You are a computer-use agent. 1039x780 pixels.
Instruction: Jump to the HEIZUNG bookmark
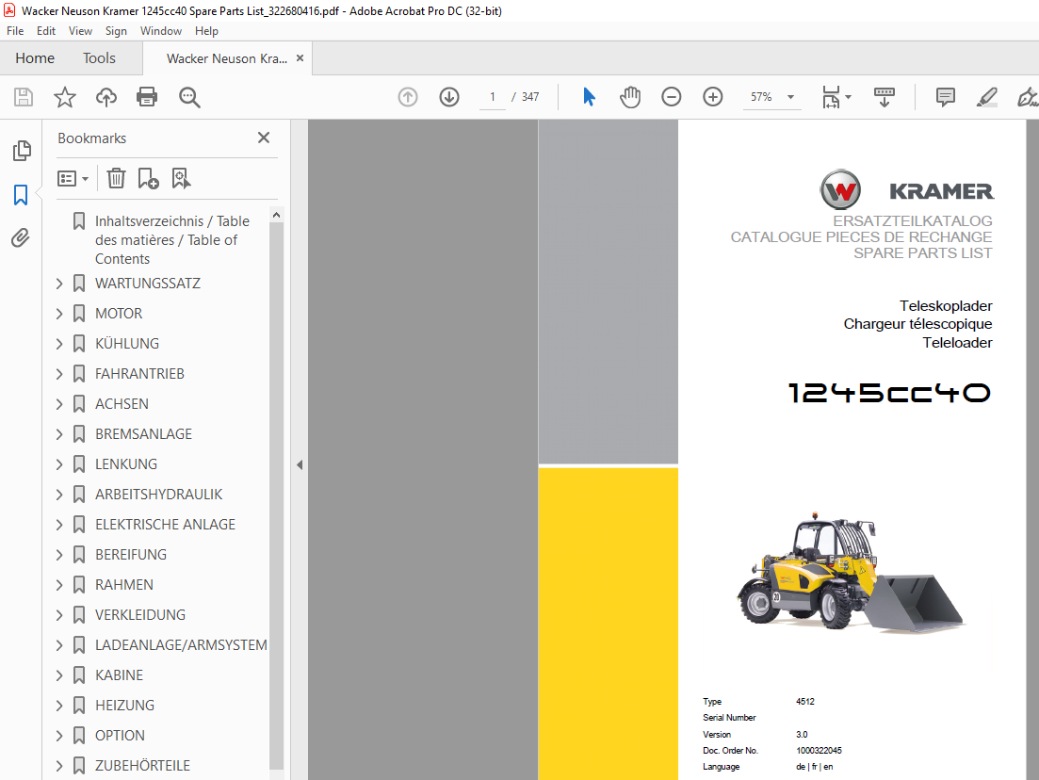pos(124,706)
